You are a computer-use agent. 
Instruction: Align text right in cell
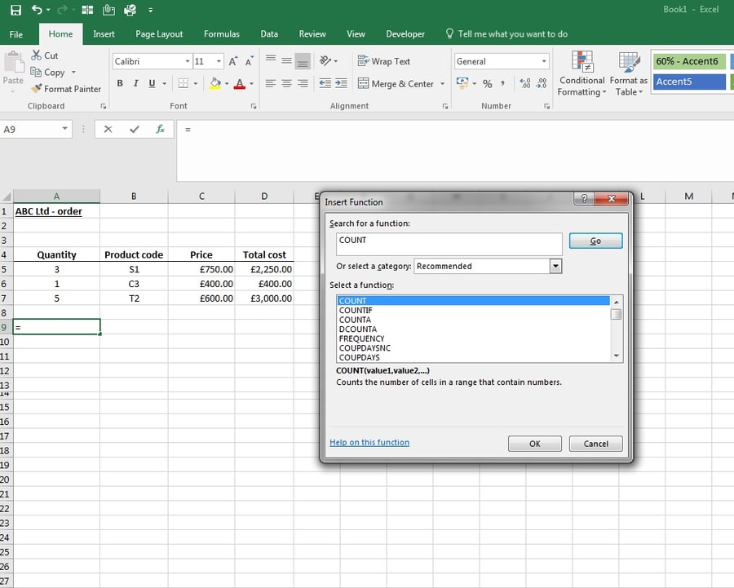(303, 83)
